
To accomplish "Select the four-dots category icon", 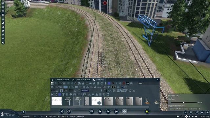I will click(x=108, y=94).
